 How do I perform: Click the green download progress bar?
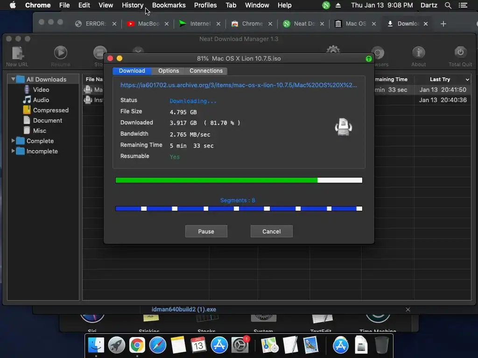[239, 180]
